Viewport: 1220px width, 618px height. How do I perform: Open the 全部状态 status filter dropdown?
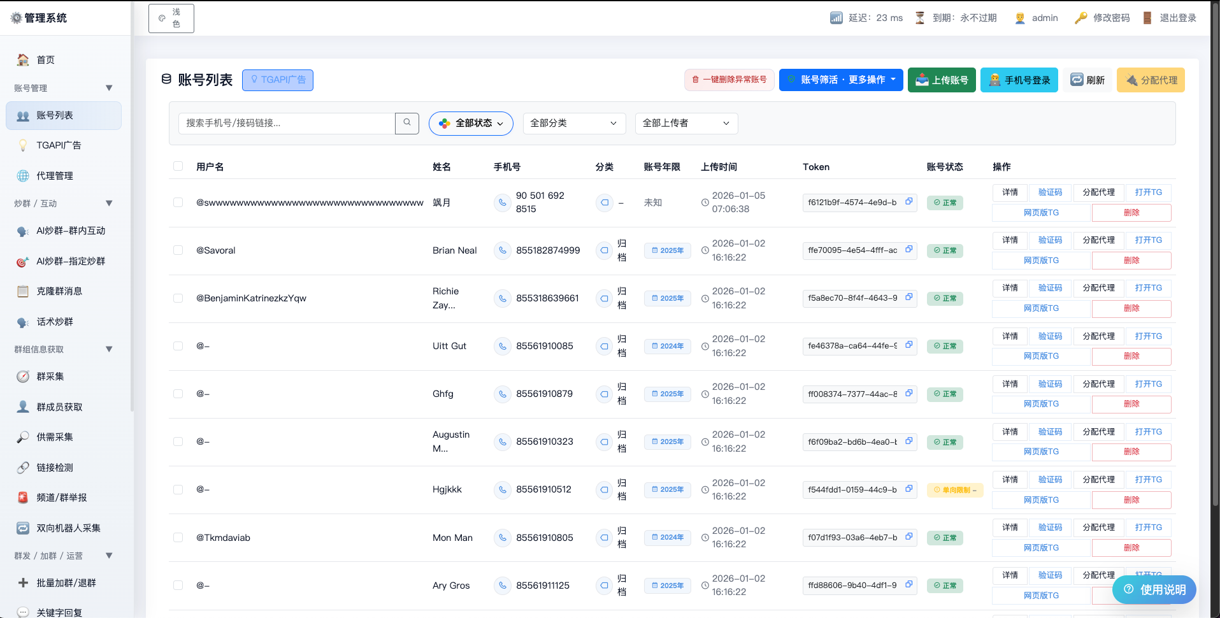pyautogui.click(x=471, y=124)
